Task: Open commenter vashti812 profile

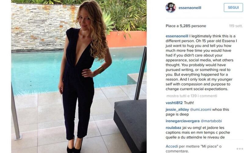Action: pyautogui.click(x=174, y=103)
